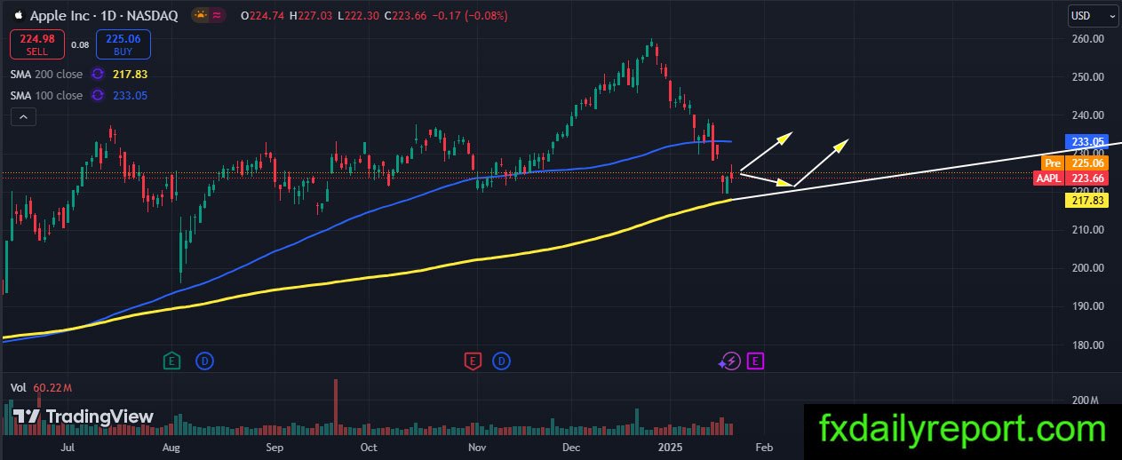1122x460 pixels.
Task: Select the SMA 100 close indicator legend
Action: pos(46,95)
